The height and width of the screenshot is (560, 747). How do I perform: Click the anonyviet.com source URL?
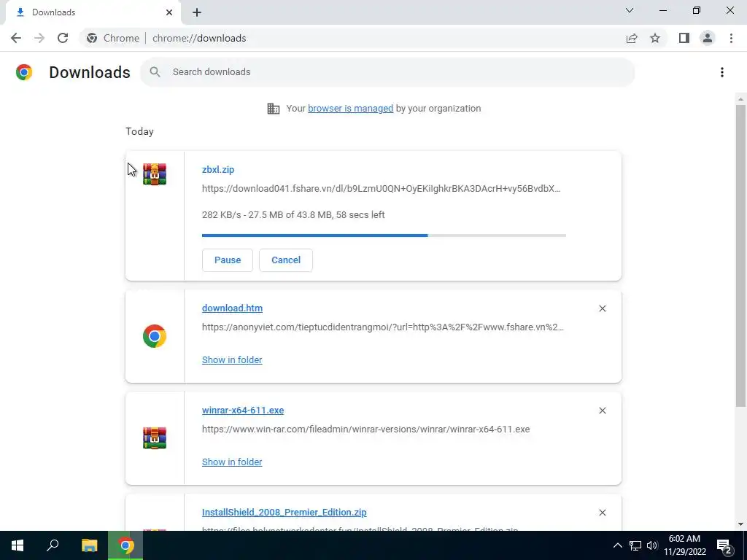coord(382,327)
